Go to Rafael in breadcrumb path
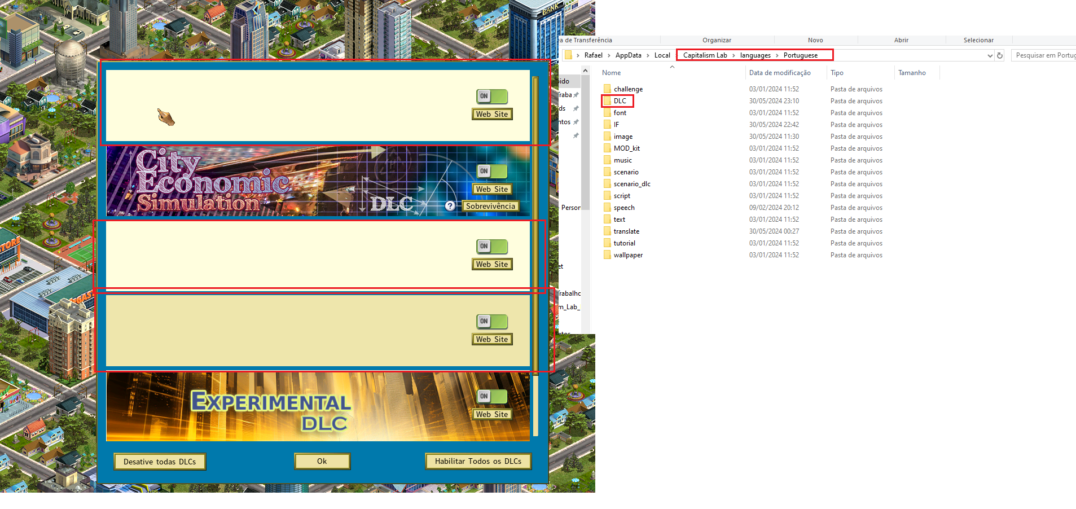The width and height of the screenshot is (1076, 509). (593, 55)
